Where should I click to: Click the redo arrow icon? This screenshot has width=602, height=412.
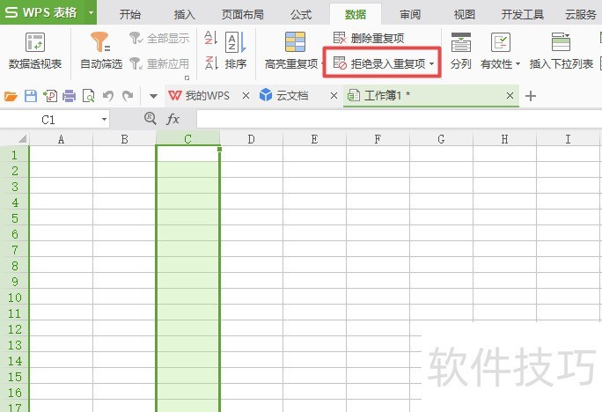(x=128, y=96)
